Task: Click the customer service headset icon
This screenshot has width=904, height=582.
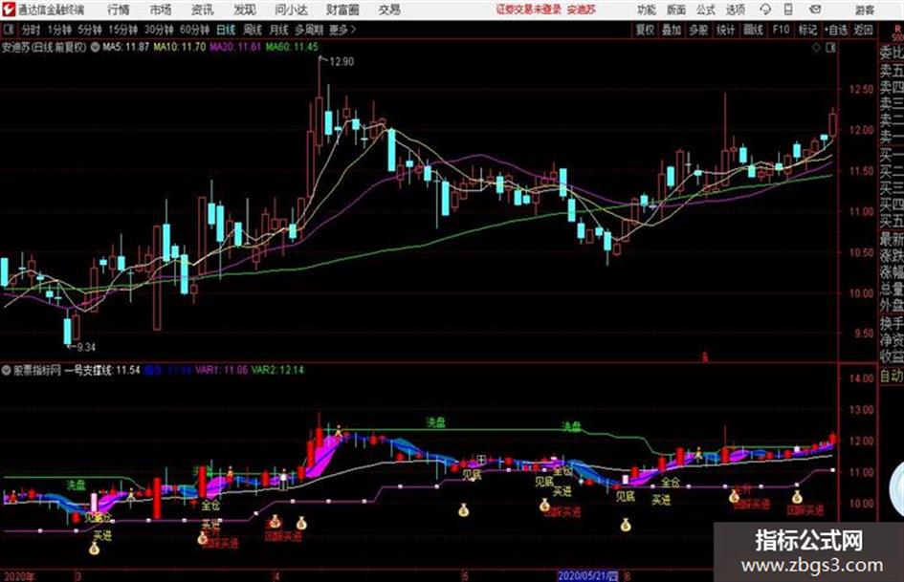Action: [765, 10]
